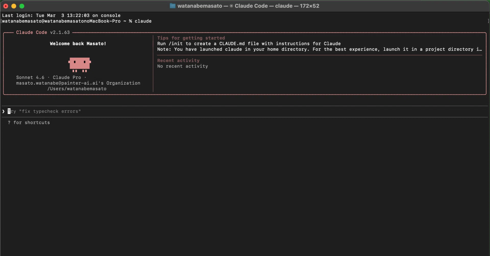The height and width of the screenshot is (256, 490).
Task: Click the green zoom window button
Action: coord(22,6)
